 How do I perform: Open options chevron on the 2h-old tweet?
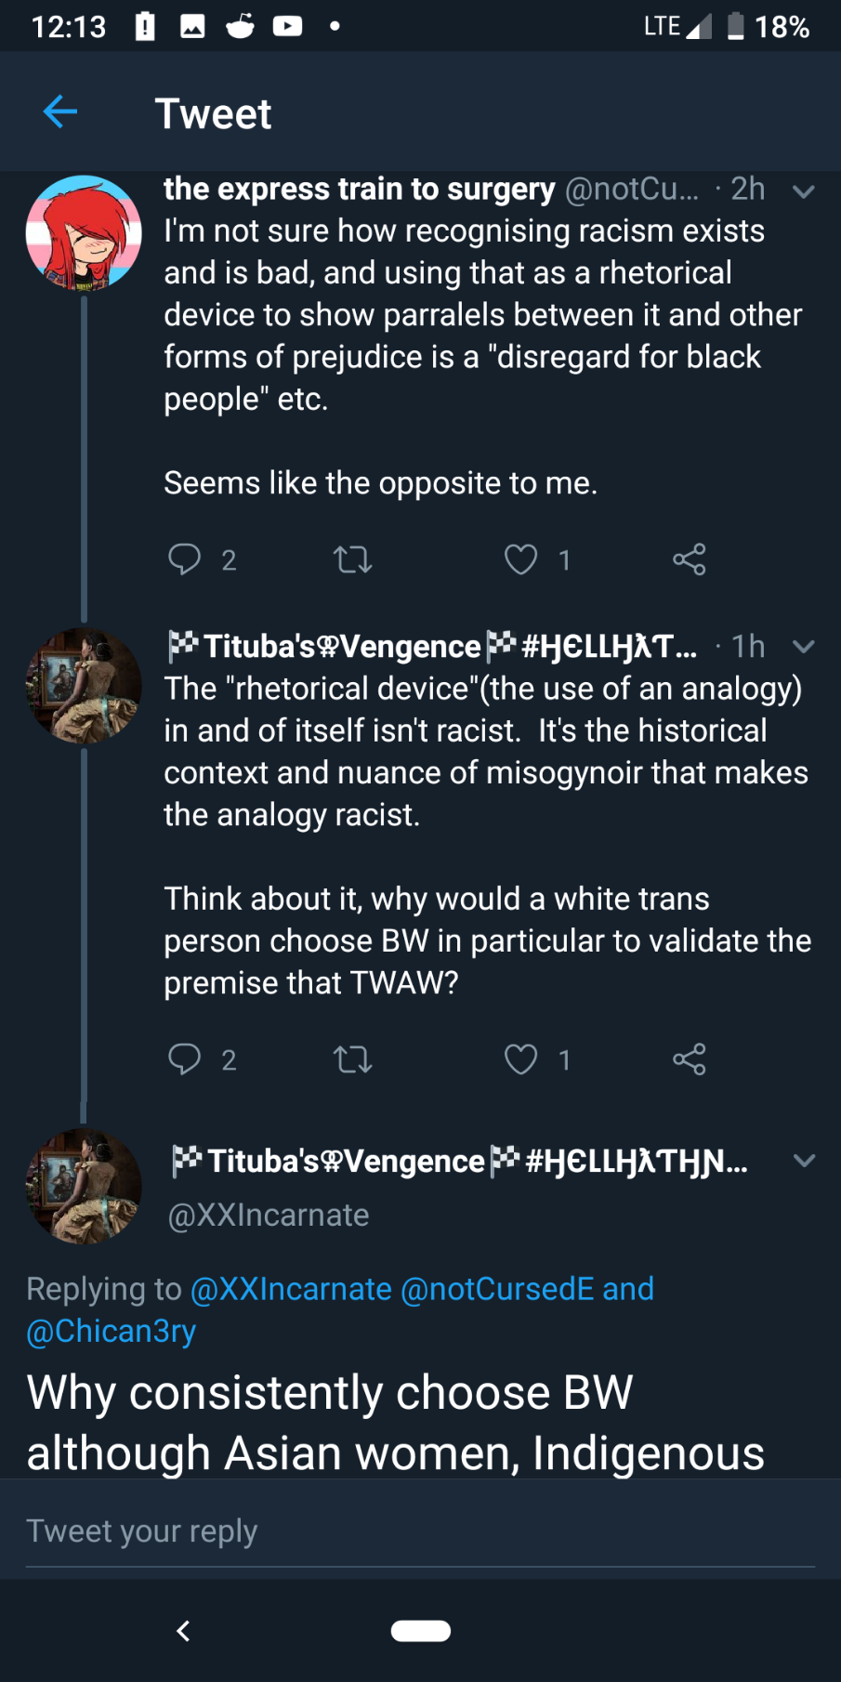click(803, 191)
